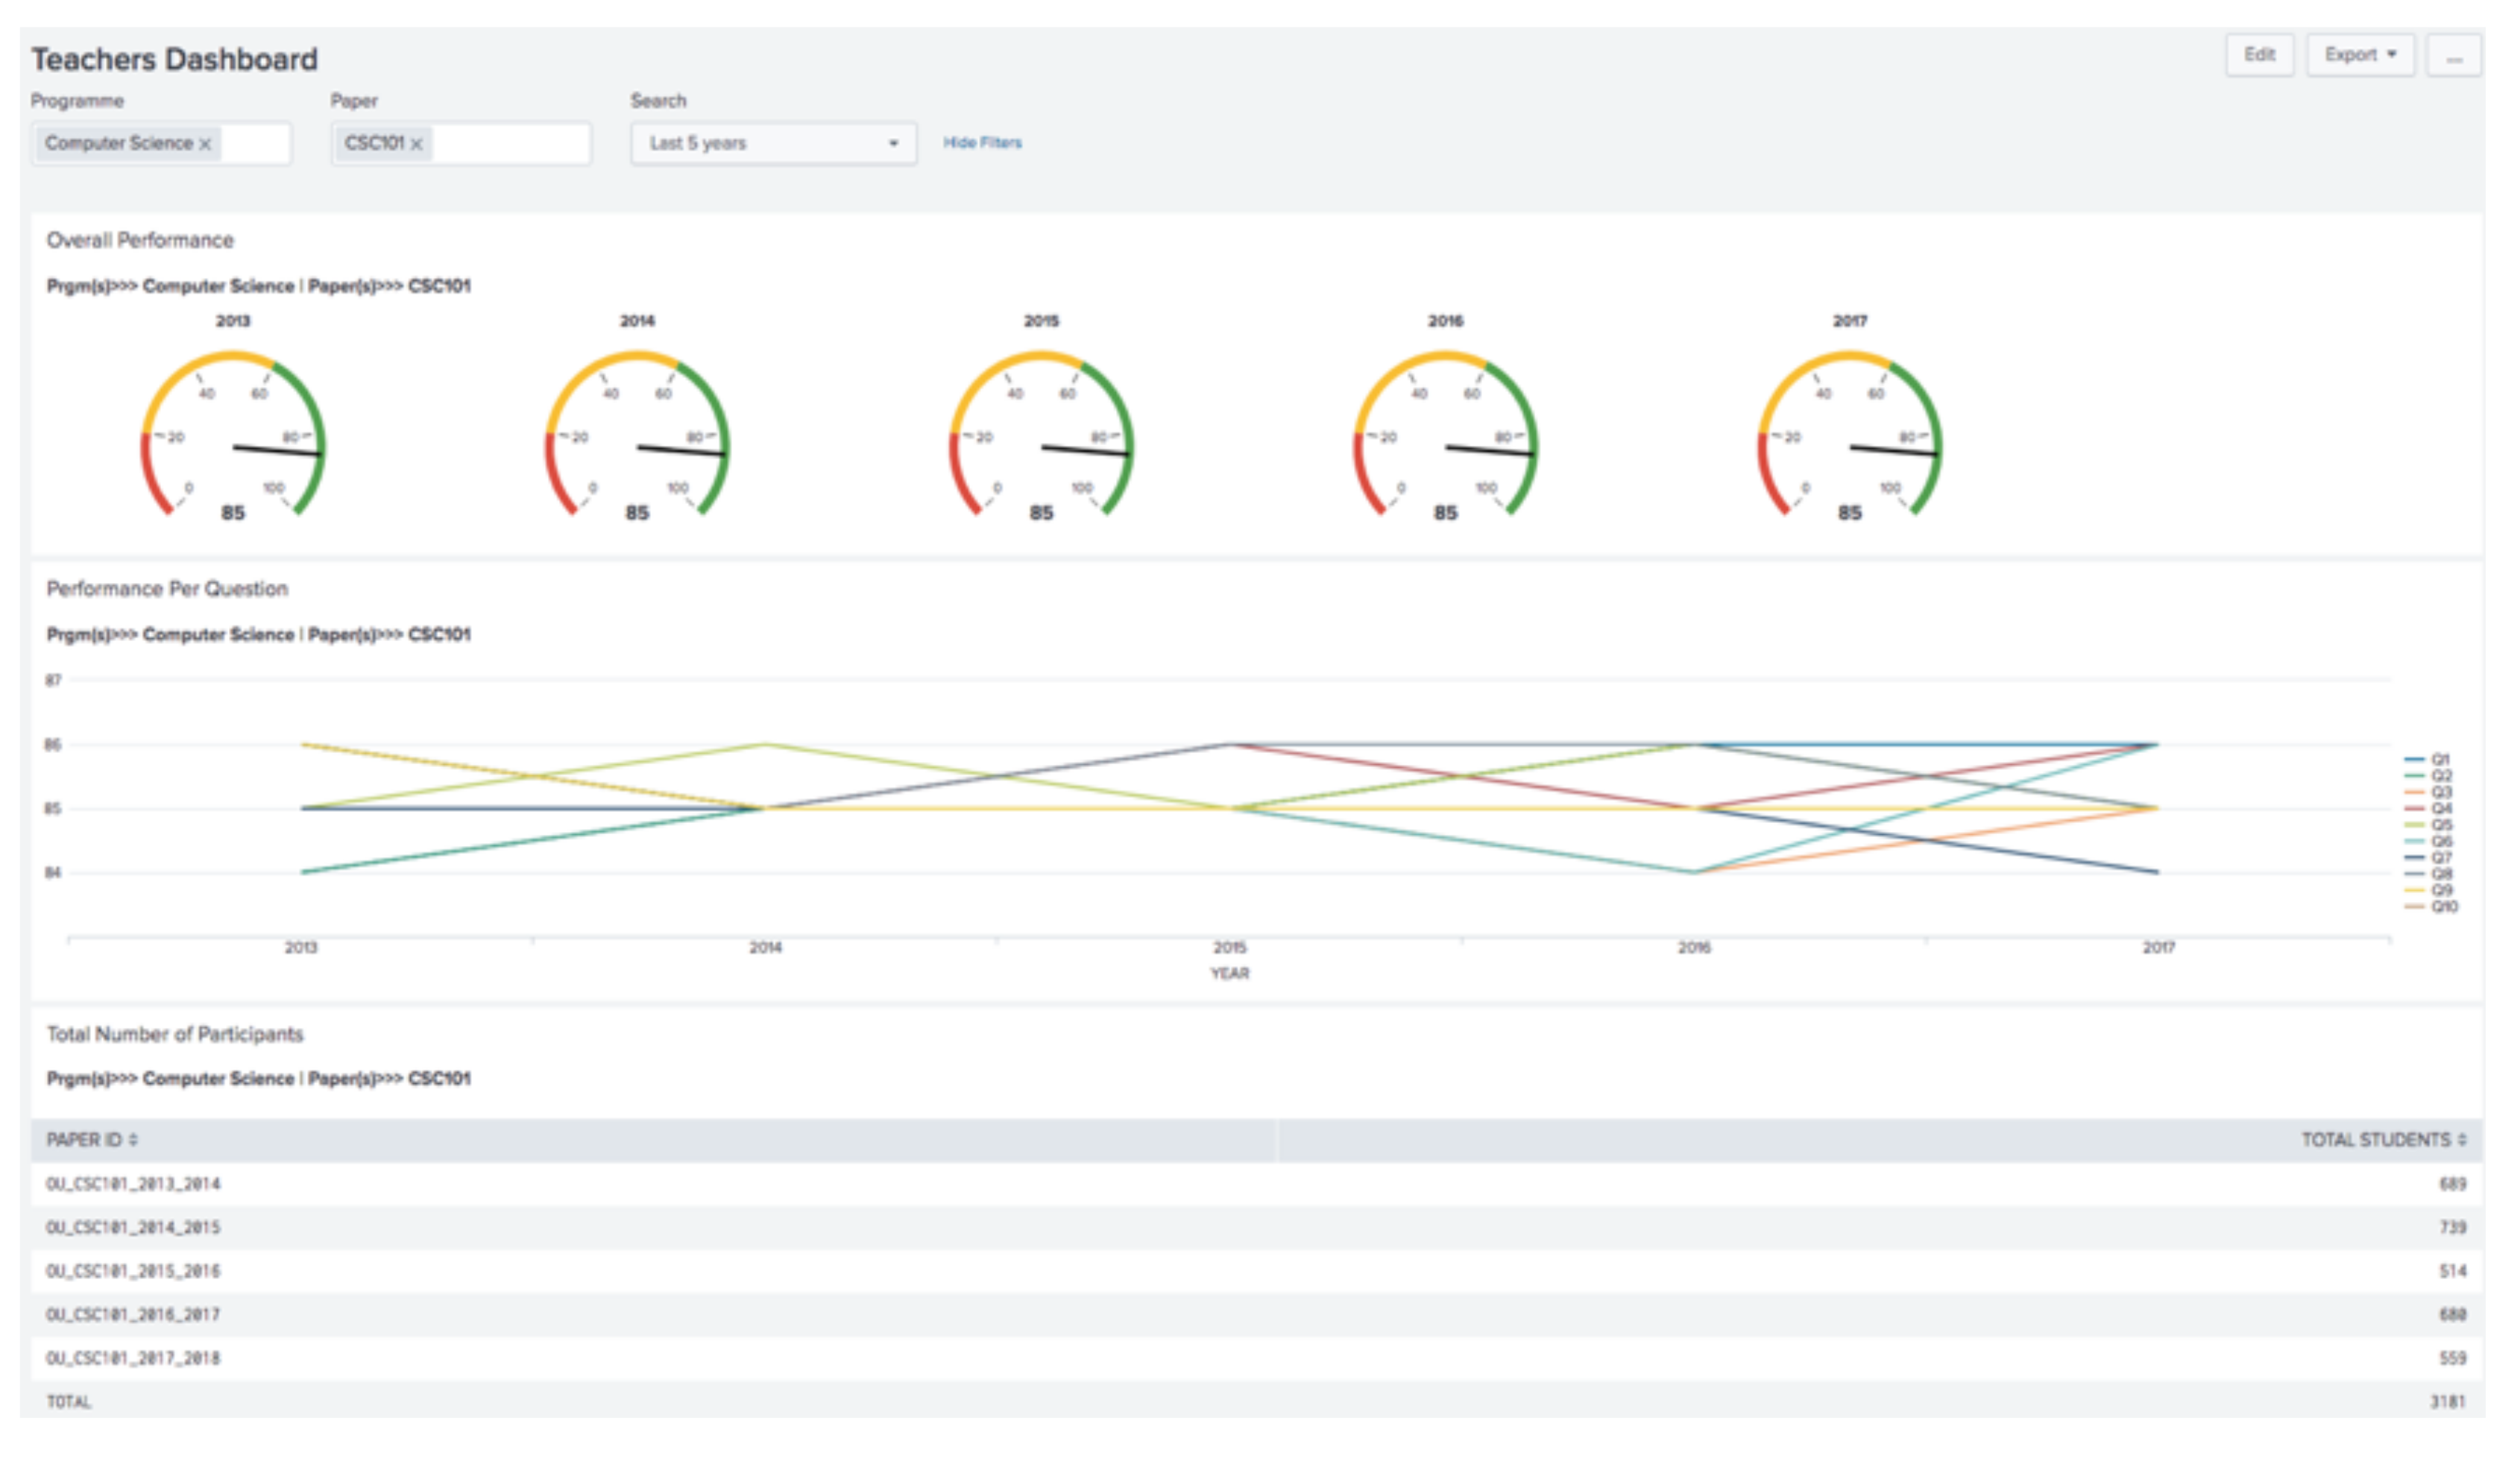The width and height of the screenshot is (2520, 1473).
Task: Click the Q10 legend color swatch
Action: (x=2414, y=907)
